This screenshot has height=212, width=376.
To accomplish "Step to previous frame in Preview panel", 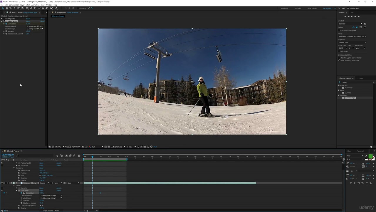I will click(348, 17).
